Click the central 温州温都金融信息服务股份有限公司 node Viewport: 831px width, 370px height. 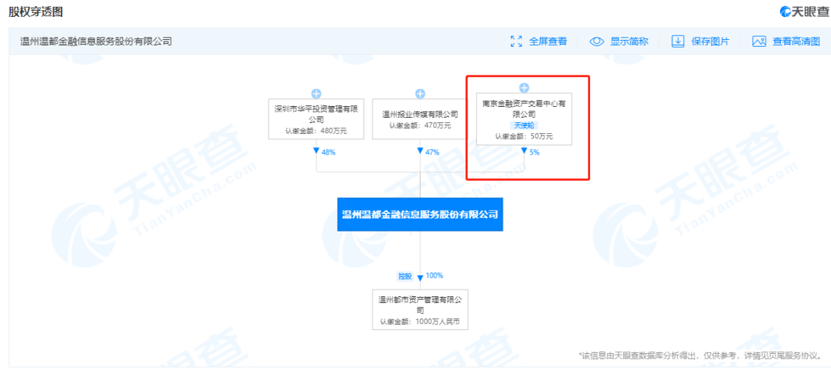point(420,215)
